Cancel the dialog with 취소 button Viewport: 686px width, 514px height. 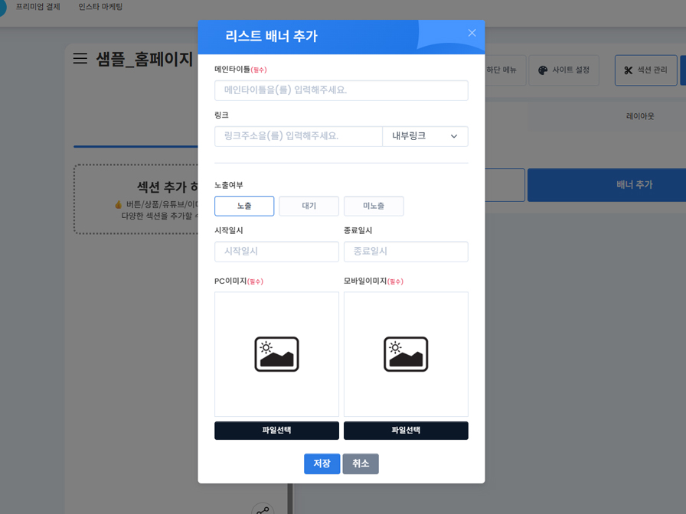[360, 464]
